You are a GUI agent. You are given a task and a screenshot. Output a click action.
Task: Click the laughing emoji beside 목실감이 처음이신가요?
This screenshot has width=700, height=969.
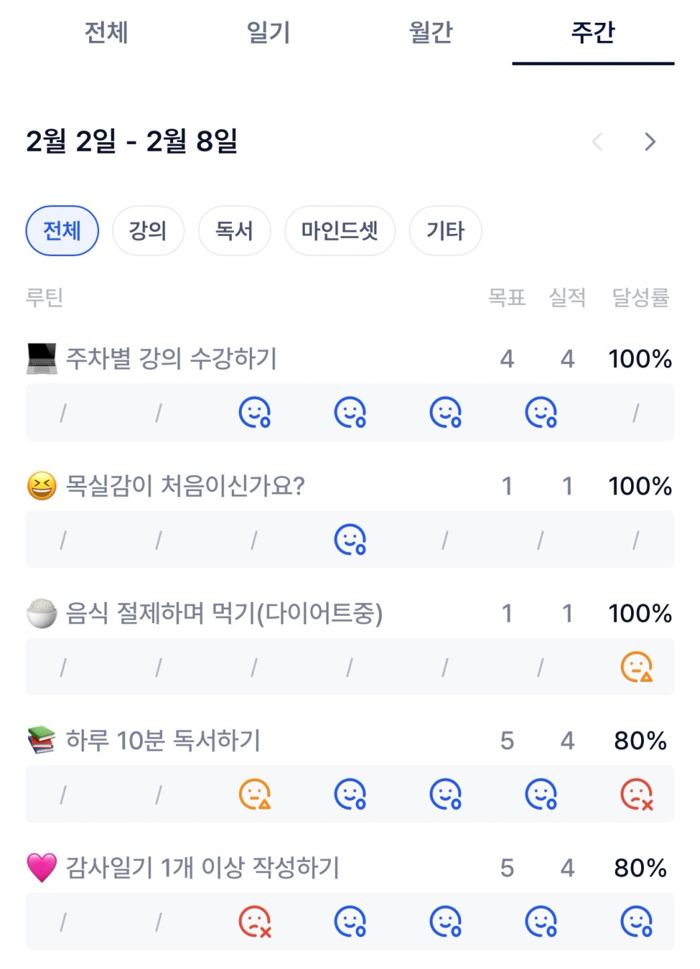click(x=42, y=486)
